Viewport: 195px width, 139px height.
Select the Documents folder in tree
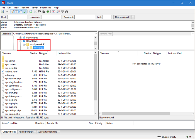[32, 38]
